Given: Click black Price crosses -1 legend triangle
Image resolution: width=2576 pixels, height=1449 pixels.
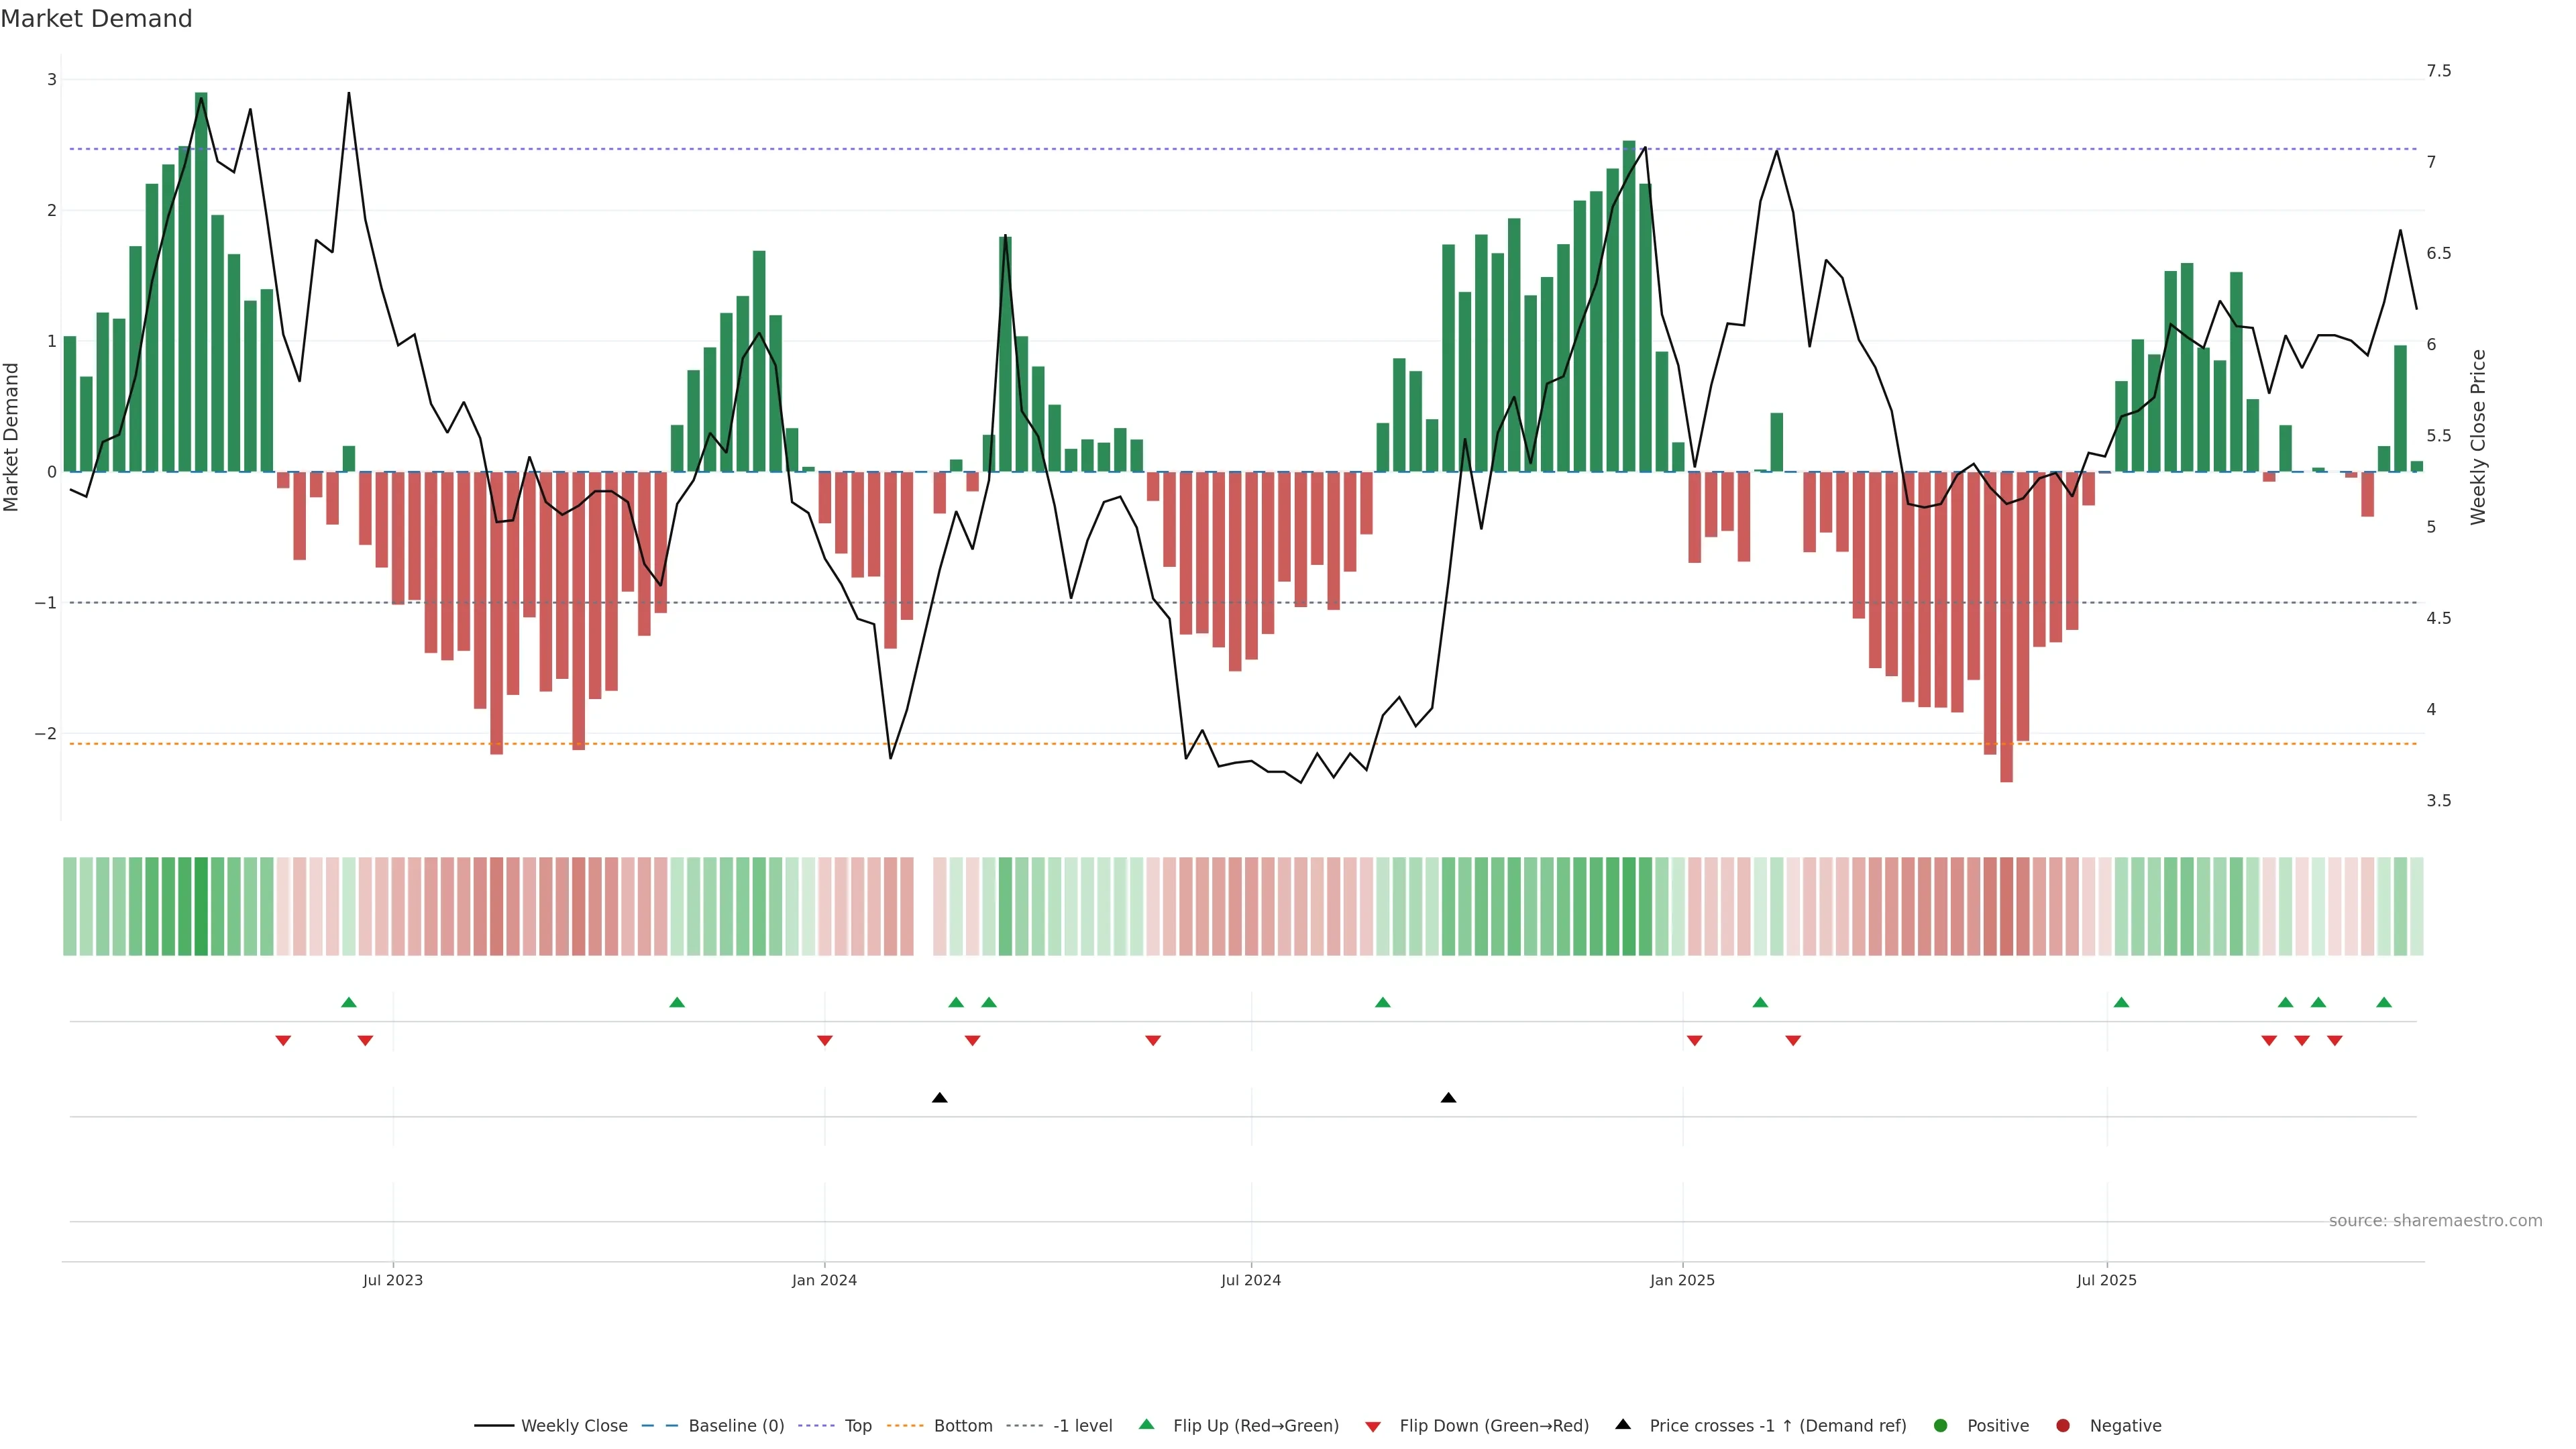Looking at the screenshot, I should [1623, 1424].
